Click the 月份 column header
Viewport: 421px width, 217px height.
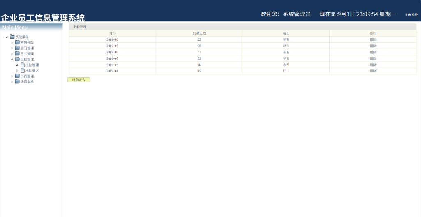(x=113, y=33)
